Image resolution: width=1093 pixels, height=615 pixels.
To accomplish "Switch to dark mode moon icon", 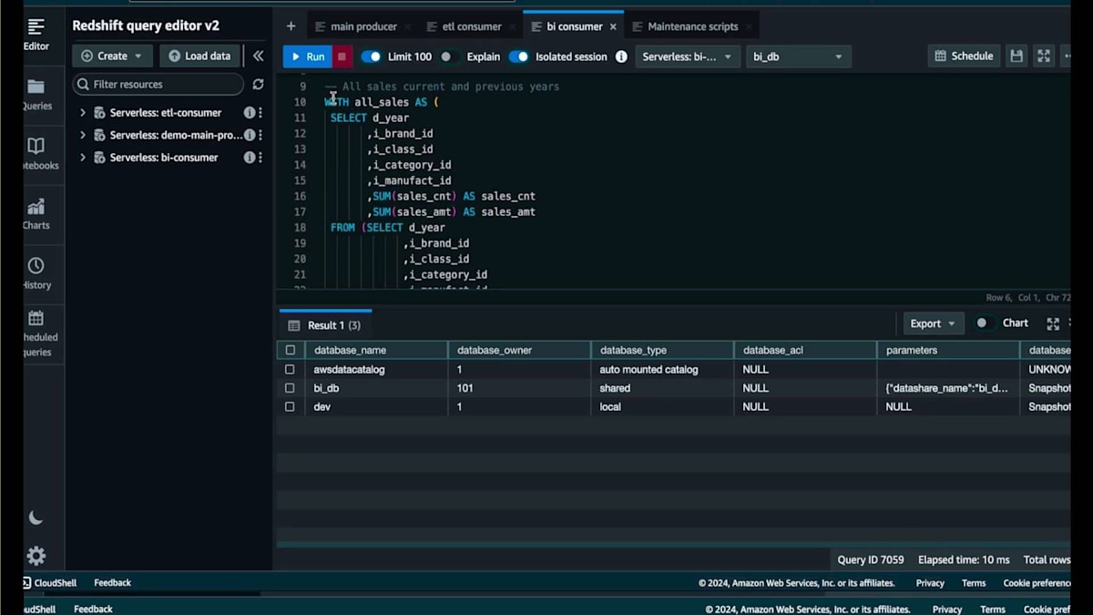I will [36, 518].
